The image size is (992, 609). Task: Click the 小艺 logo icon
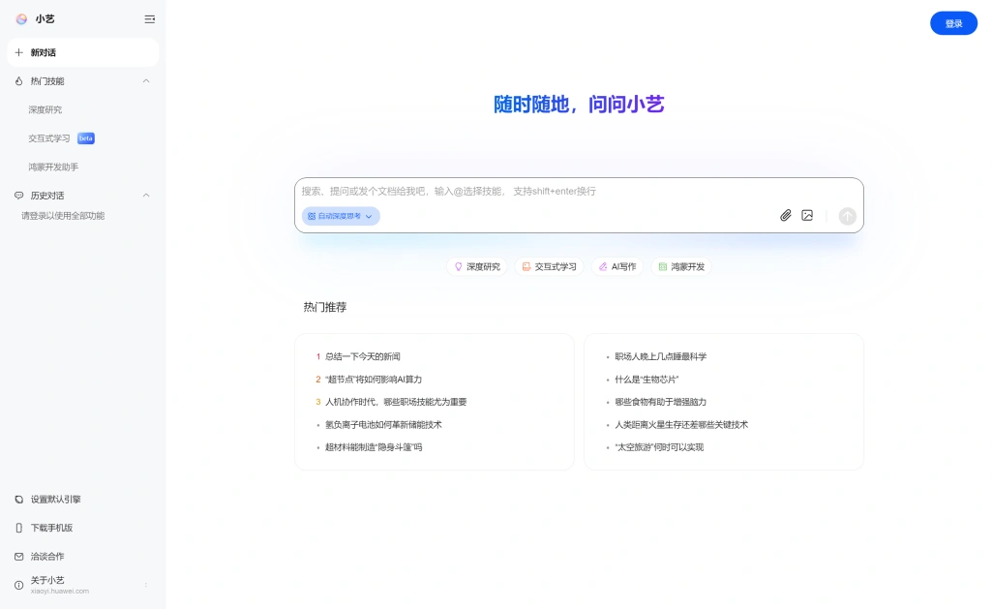click(x=21, y=18)
